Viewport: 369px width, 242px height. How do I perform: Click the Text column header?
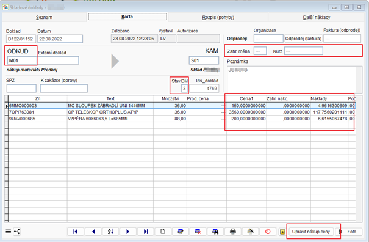tap(110, 98)
